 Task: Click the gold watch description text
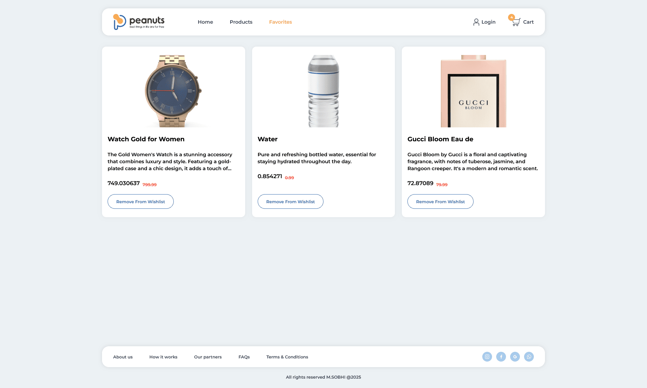point(170,161)
